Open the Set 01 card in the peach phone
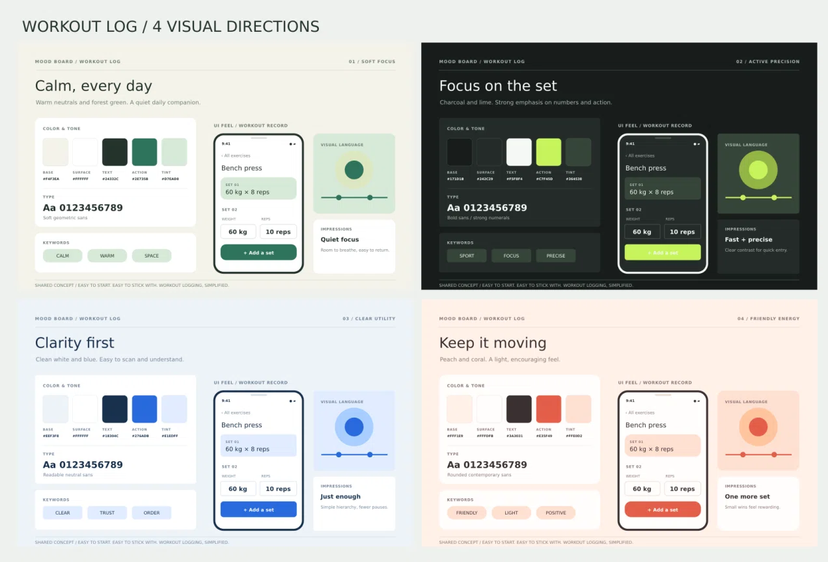 (663, 446)
